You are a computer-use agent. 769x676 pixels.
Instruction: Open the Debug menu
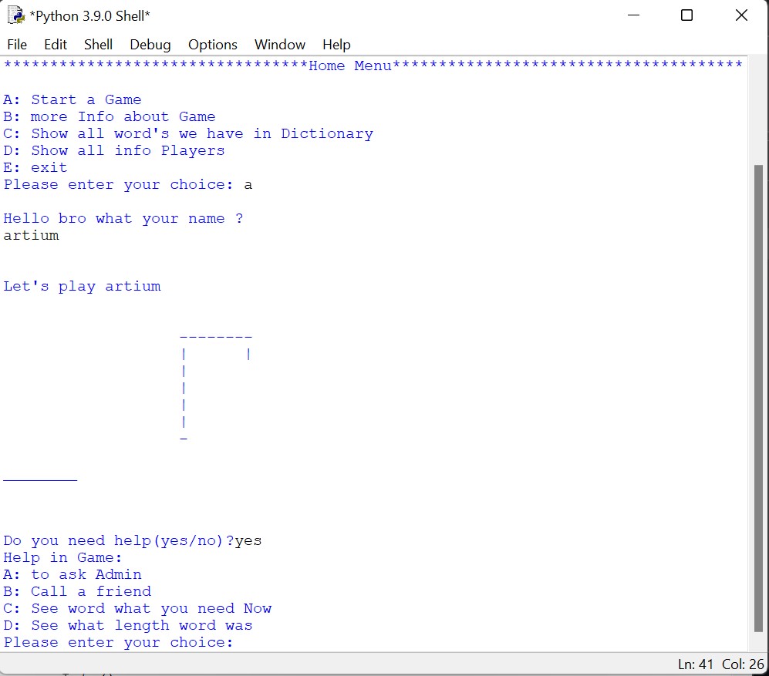click(x=150, y=44)
